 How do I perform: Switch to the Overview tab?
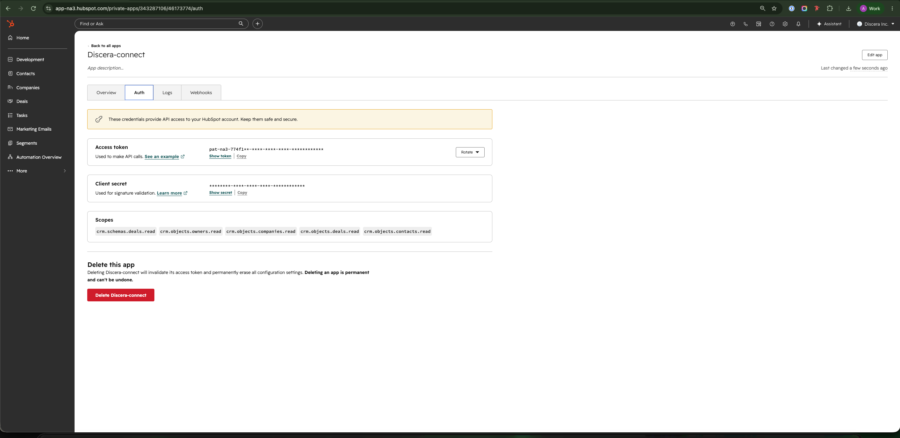(x=106, y=92)
